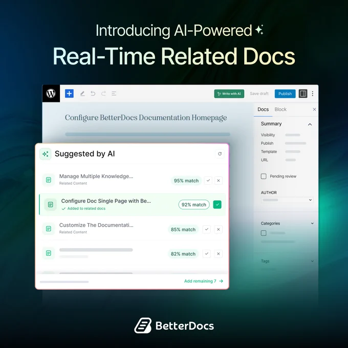Screen dimensions: 348x348
Task: Uncheck added Configure Doc Single Page
Action: pyautogui.click(x=217, y=205)
